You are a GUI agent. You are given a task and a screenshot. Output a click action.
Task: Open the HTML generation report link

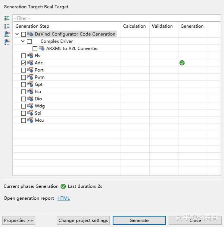pos(63,198)
